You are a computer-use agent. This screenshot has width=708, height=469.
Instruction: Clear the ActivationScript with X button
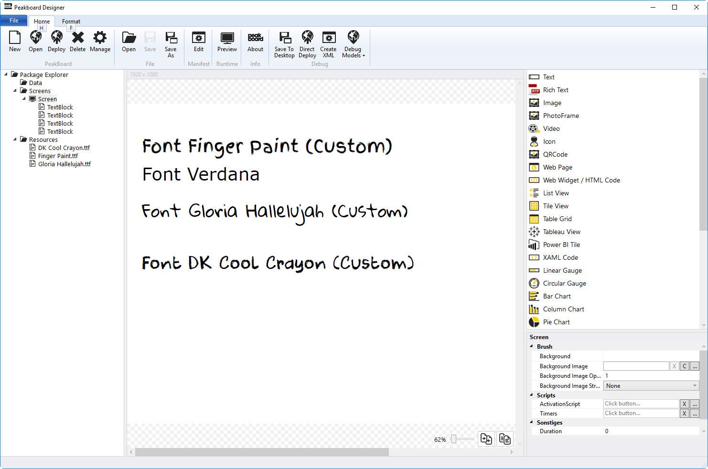tap(685, 404)
